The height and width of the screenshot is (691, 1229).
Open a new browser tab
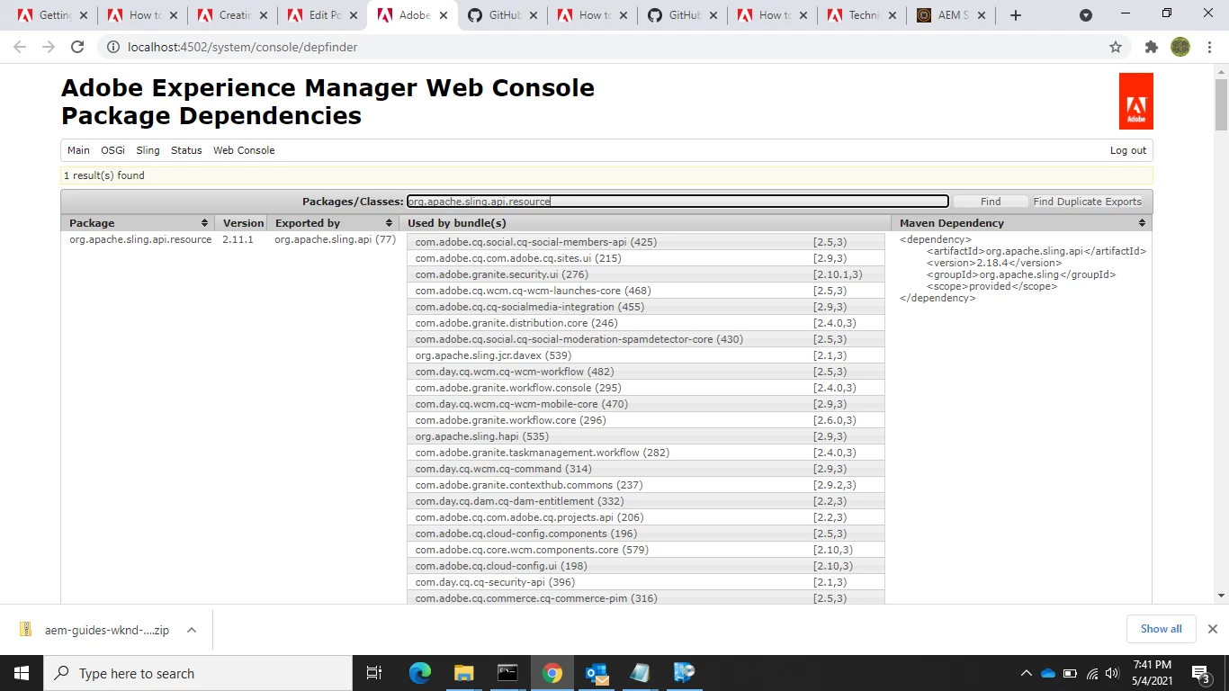tap(1016, 15)
